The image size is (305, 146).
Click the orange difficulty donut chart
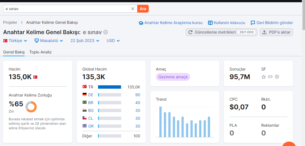click(x=31, y=107)
